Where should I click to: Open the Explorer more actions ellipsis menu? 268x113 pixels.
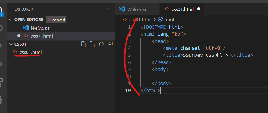(107, 9)
